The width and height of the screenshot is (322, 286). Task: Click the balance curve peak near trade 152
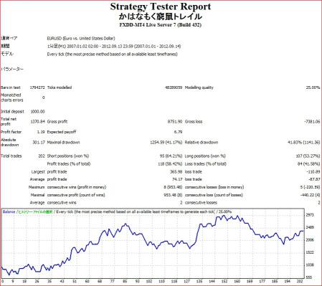click(x=224, y=216)
